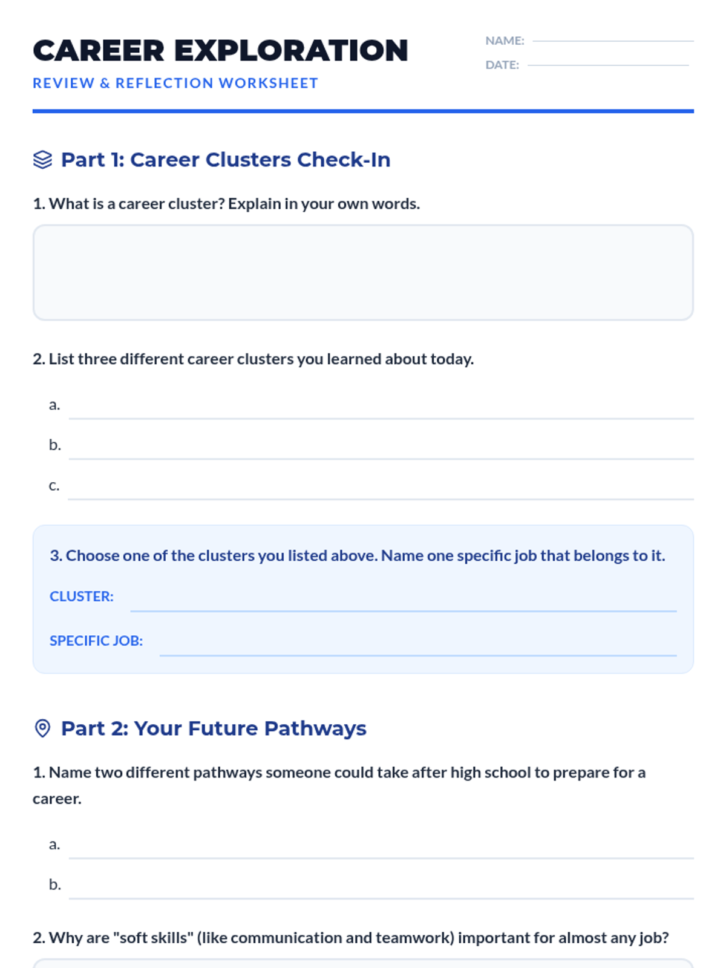Click the stacked layers icon beside Part 1
Image resolution: width=726 pixels, height=968 pixels.
[42, 160]
